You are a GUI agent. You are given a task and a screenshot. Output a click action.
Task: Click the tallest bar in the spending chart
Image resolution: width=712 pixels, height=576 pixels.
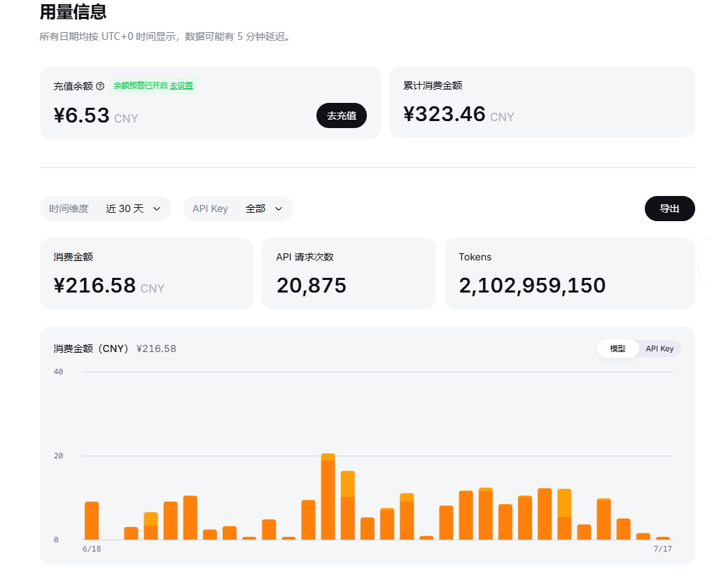(x=328, y=497)
